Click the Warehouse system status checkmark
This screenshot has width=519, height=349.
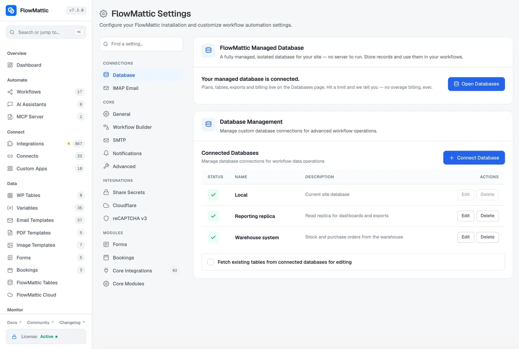coord(213,237)
